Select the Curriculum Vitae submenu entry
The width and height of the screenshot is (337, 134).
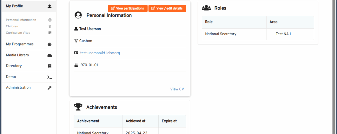pyautogui.click(x=18, y=33)
